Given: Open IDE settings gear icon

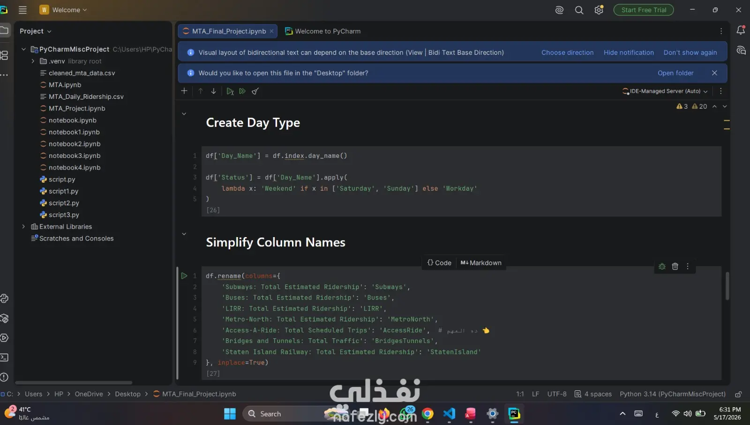Looking at the screenshot, I should click(599, 10).
